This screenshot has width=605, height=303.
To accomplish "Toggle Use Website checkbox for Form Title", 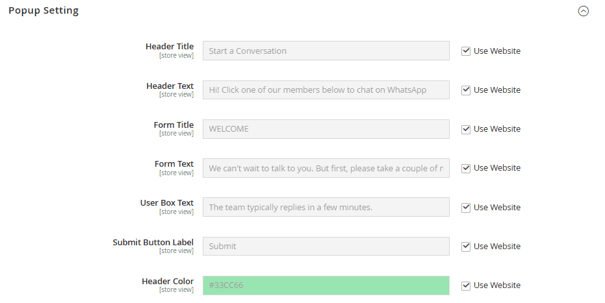I will pos(466,129).
